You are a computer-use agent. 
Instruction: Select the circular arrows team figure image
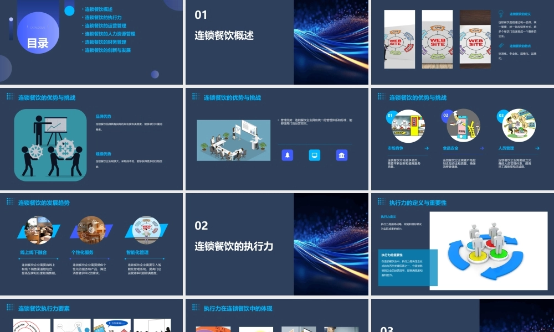488,251
